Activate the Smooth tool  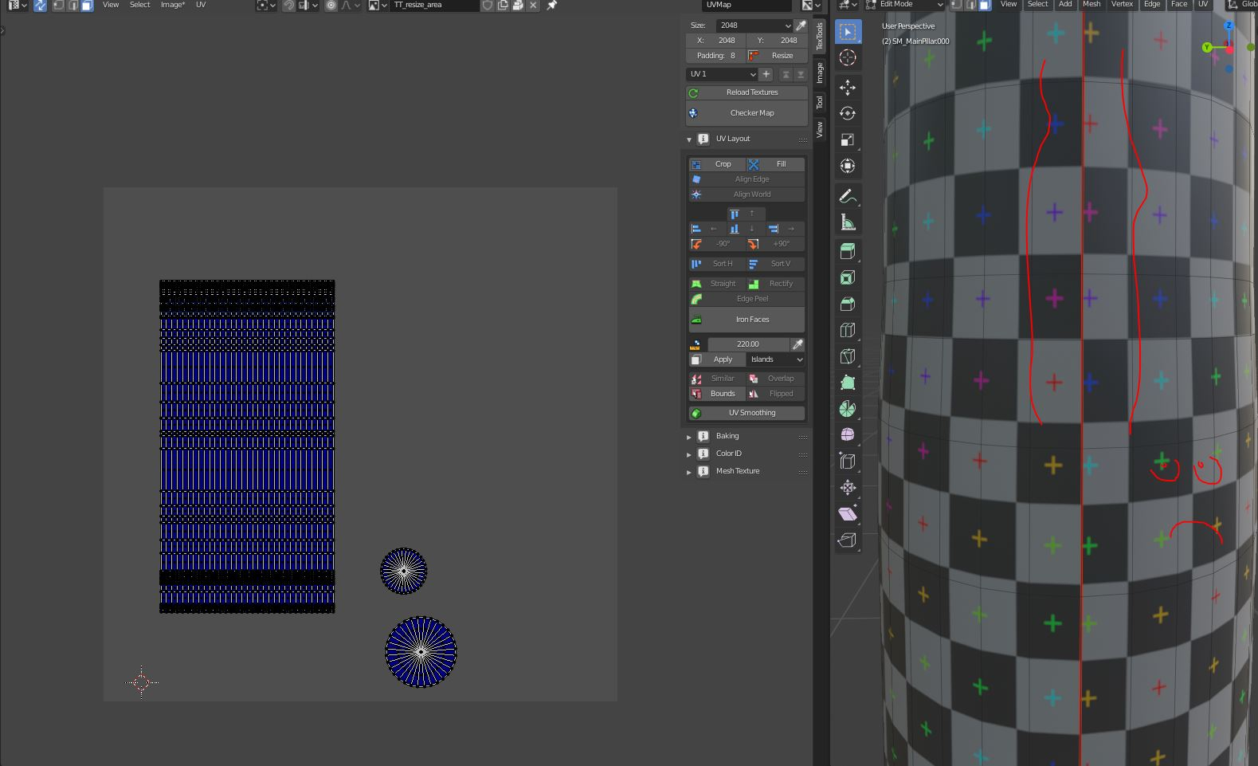pos(848,435)
